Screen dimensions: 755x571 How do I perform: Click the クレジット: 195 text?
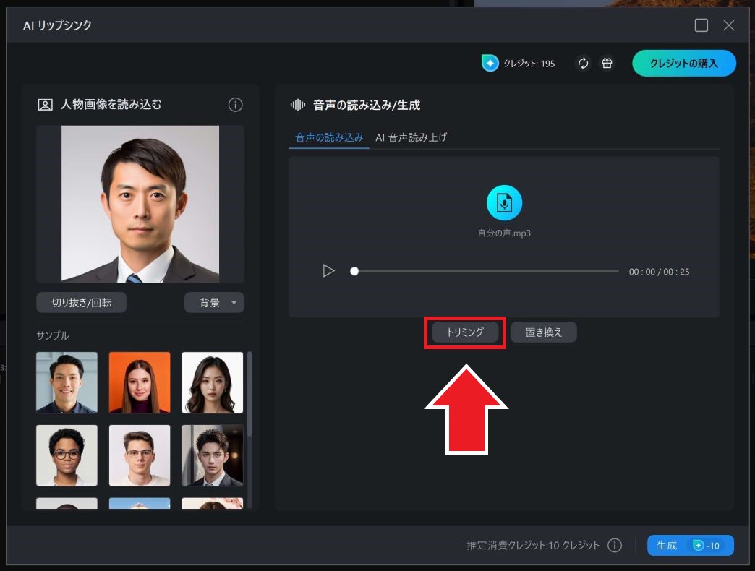(x=529, y=64)
